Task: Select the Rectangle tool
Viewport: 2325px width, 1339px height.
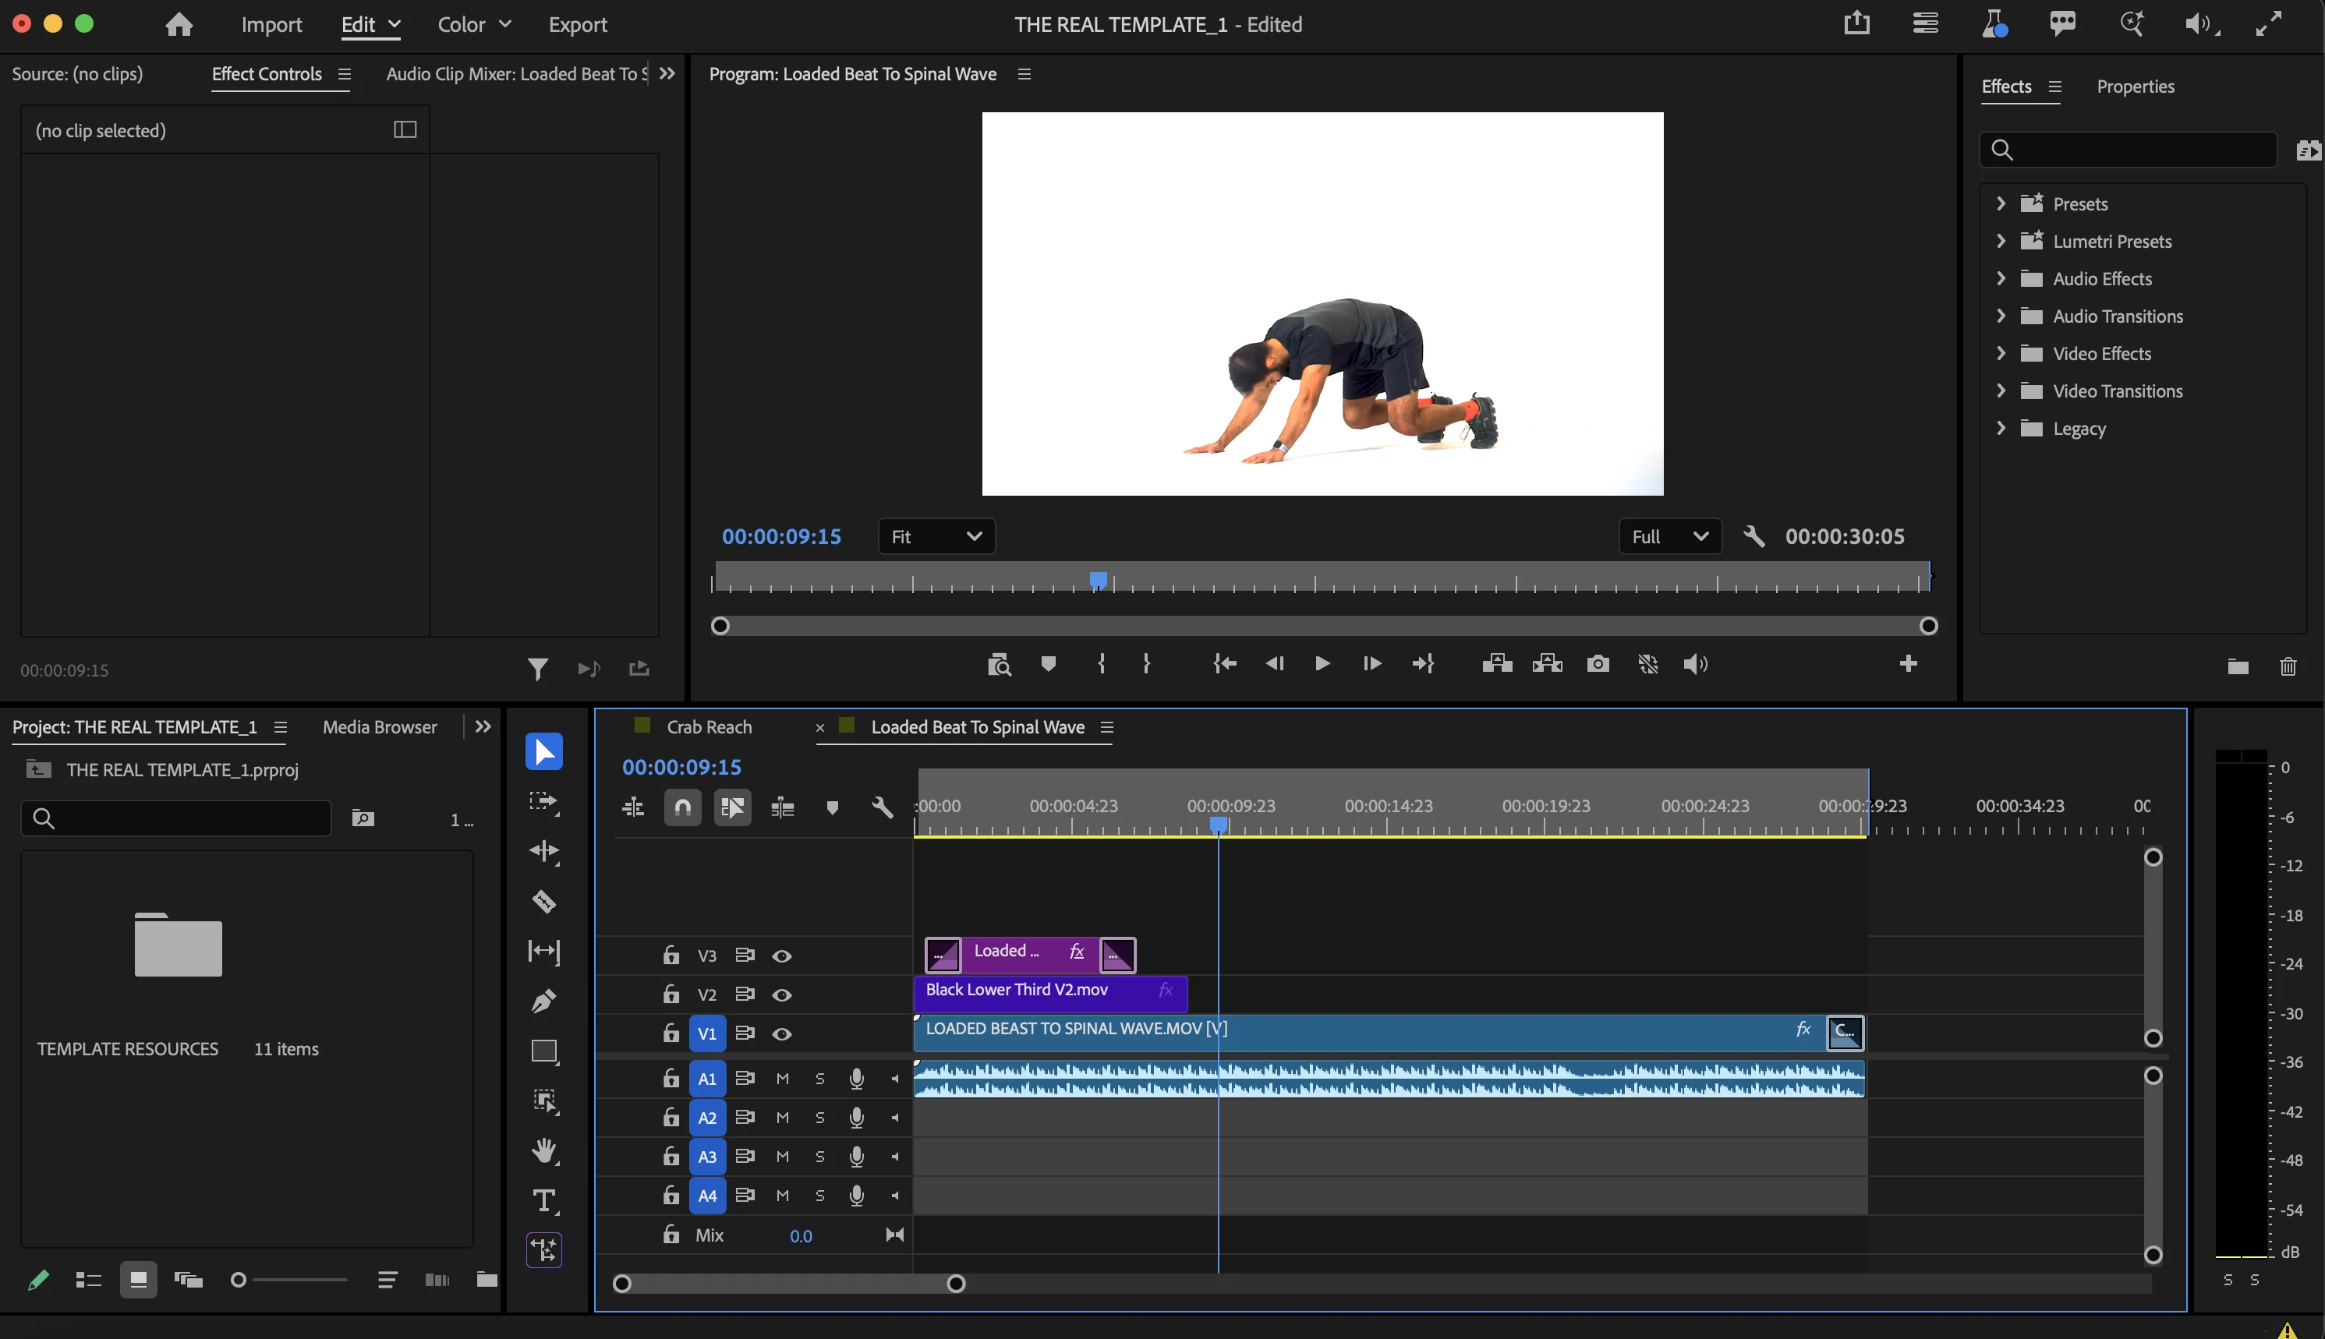Action: pyautogui.click(x=543, y=1051)
